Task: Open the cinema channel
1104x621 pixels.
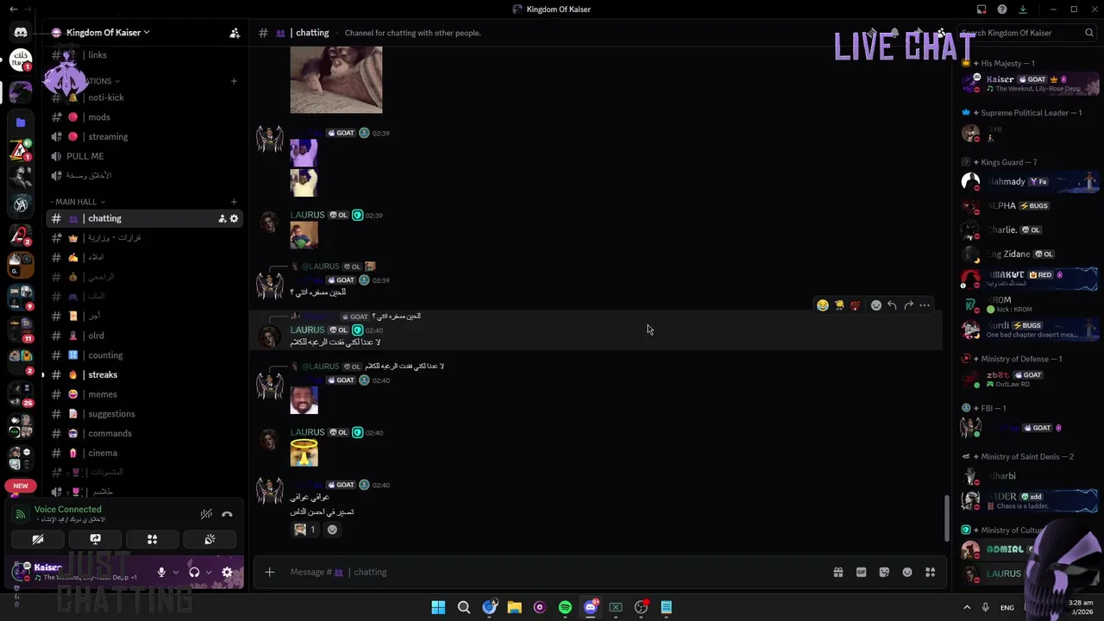Action: pyautogui.click(x=145, y=453)
